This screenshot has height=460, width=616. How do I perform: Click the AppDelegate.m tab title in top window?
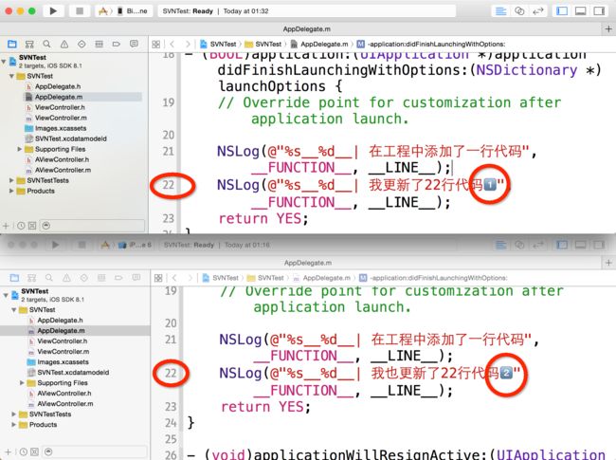(307, 29)
